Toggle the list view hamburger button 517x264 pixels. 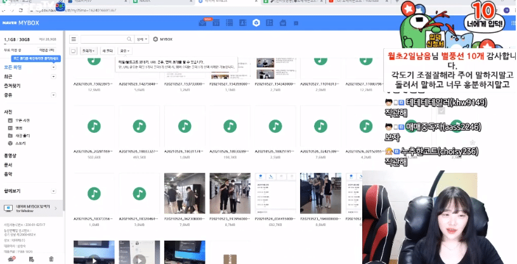point(74,39)
